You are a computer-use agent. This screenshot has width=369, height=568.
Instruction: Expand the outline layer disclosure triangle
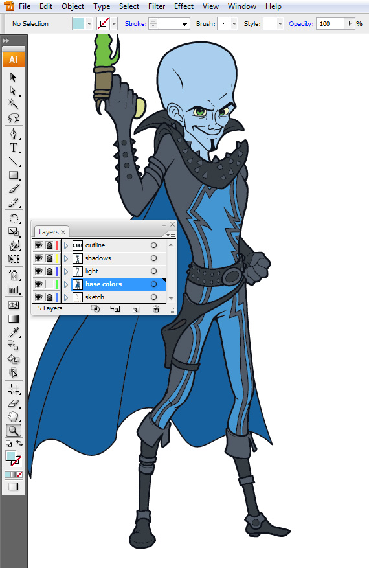pyautogui.click(x=66, y=245)
